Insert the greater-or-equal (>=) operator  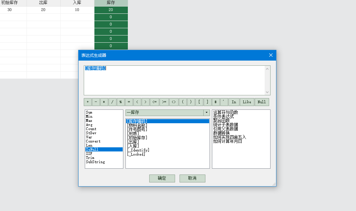click(x=164, y=102)
